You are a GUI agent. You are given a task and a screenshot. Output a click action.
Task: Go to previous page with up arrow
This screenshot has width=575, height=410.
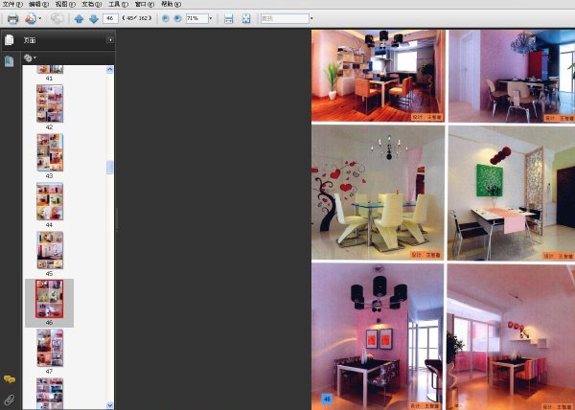point(79,19)
